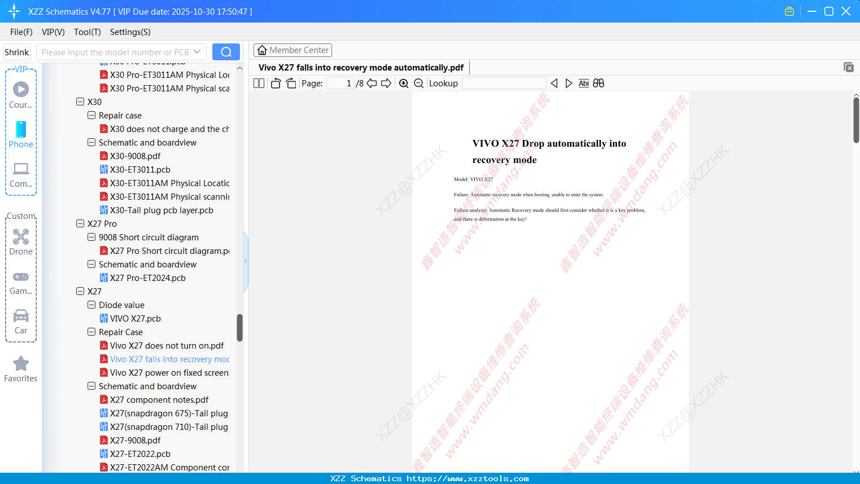Open X27(snapdragon 710)-Tail plug file
The height and width of the screenshot is (484, 860).
[164, 427]
